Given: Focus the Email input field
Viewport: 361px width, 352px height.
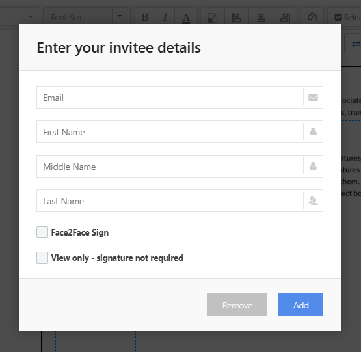Looking at the screenshot, I should pos(170,97).
